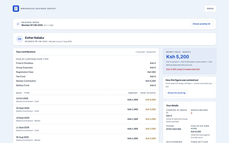
Task: Click Member since 17 Aug 2026
Action: point(60,41)
